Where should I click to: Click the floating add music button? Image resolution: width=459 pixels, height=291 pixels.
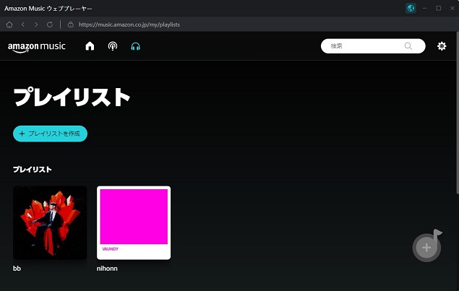click(x=427, y=246)
